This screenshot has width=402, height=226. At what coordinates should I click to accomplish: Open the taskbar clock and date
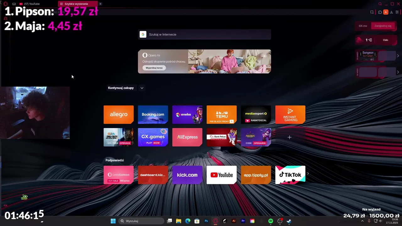pyautogui.click(x=392, y=221)
